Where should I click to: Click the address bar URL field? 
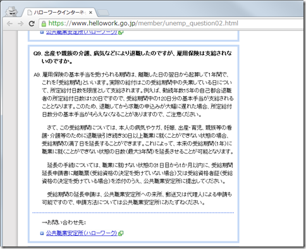[x=172, y=23]
